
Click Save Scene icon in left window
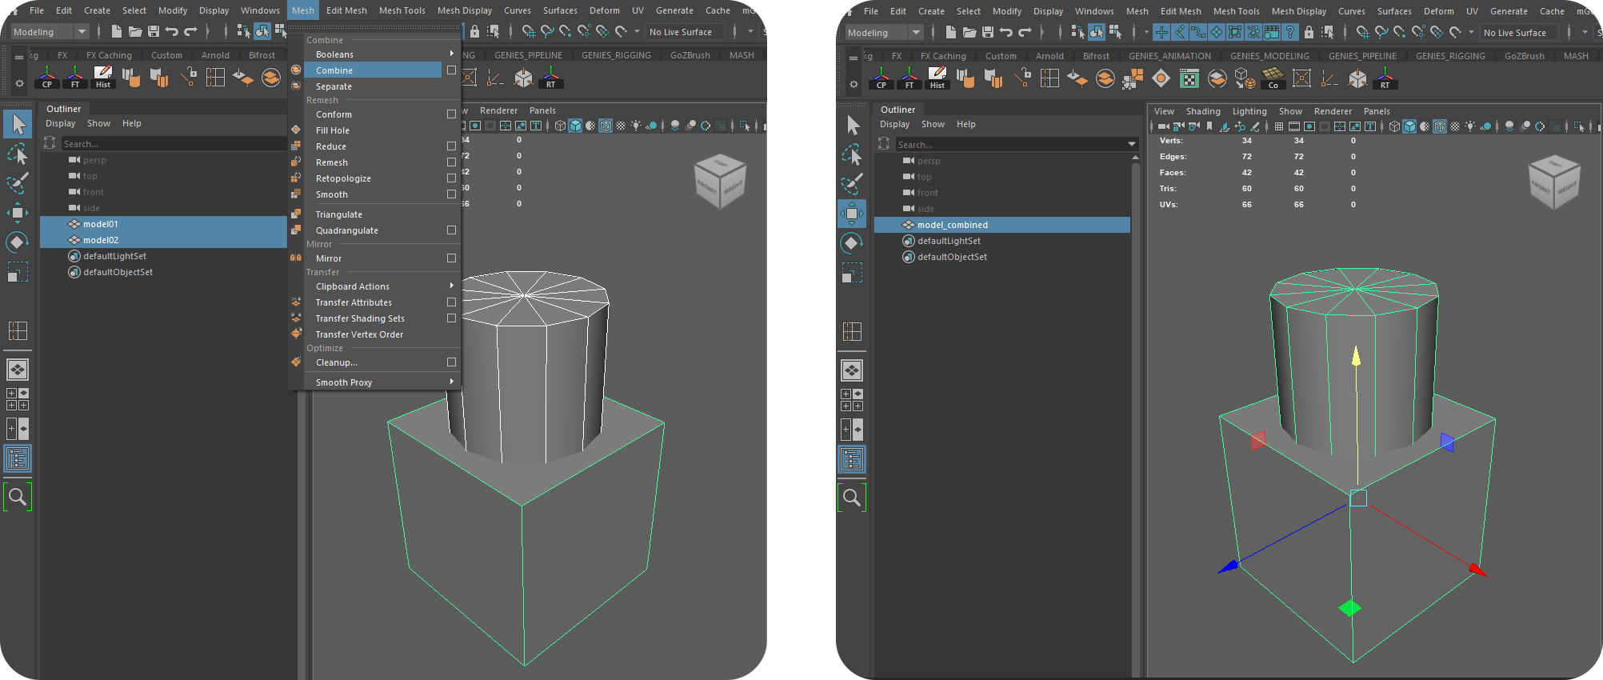coord(154,31)
